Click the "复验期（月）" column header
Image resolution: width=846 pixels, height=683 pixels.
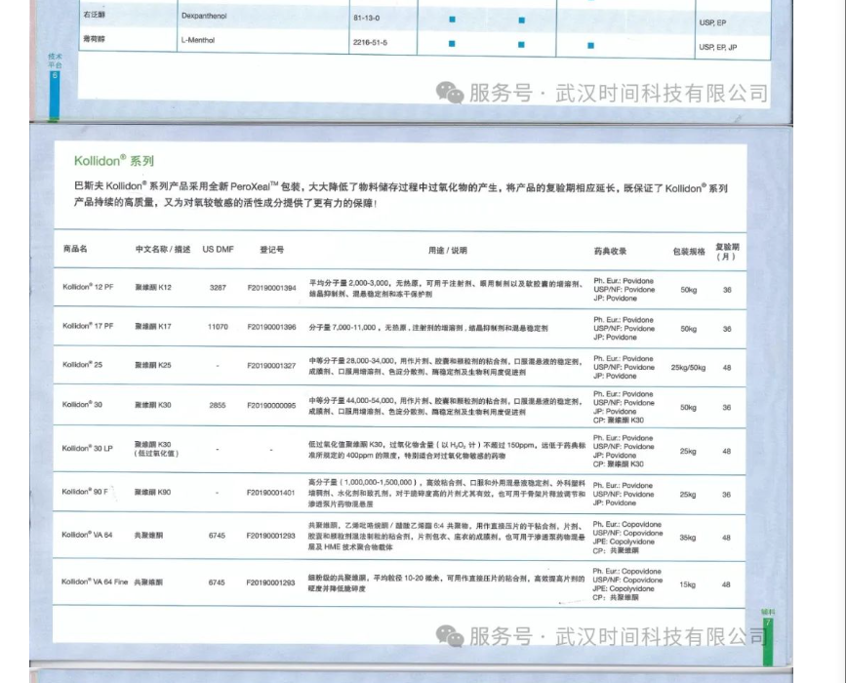coord(727,252)
